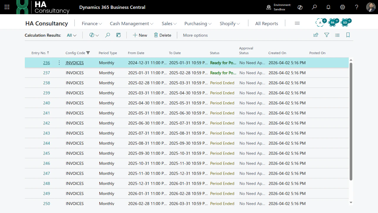Image resolution: width=378 pixels, height=213 pixels.
Task: Select the Monthly cell in row 250
Action: point(107,204)
